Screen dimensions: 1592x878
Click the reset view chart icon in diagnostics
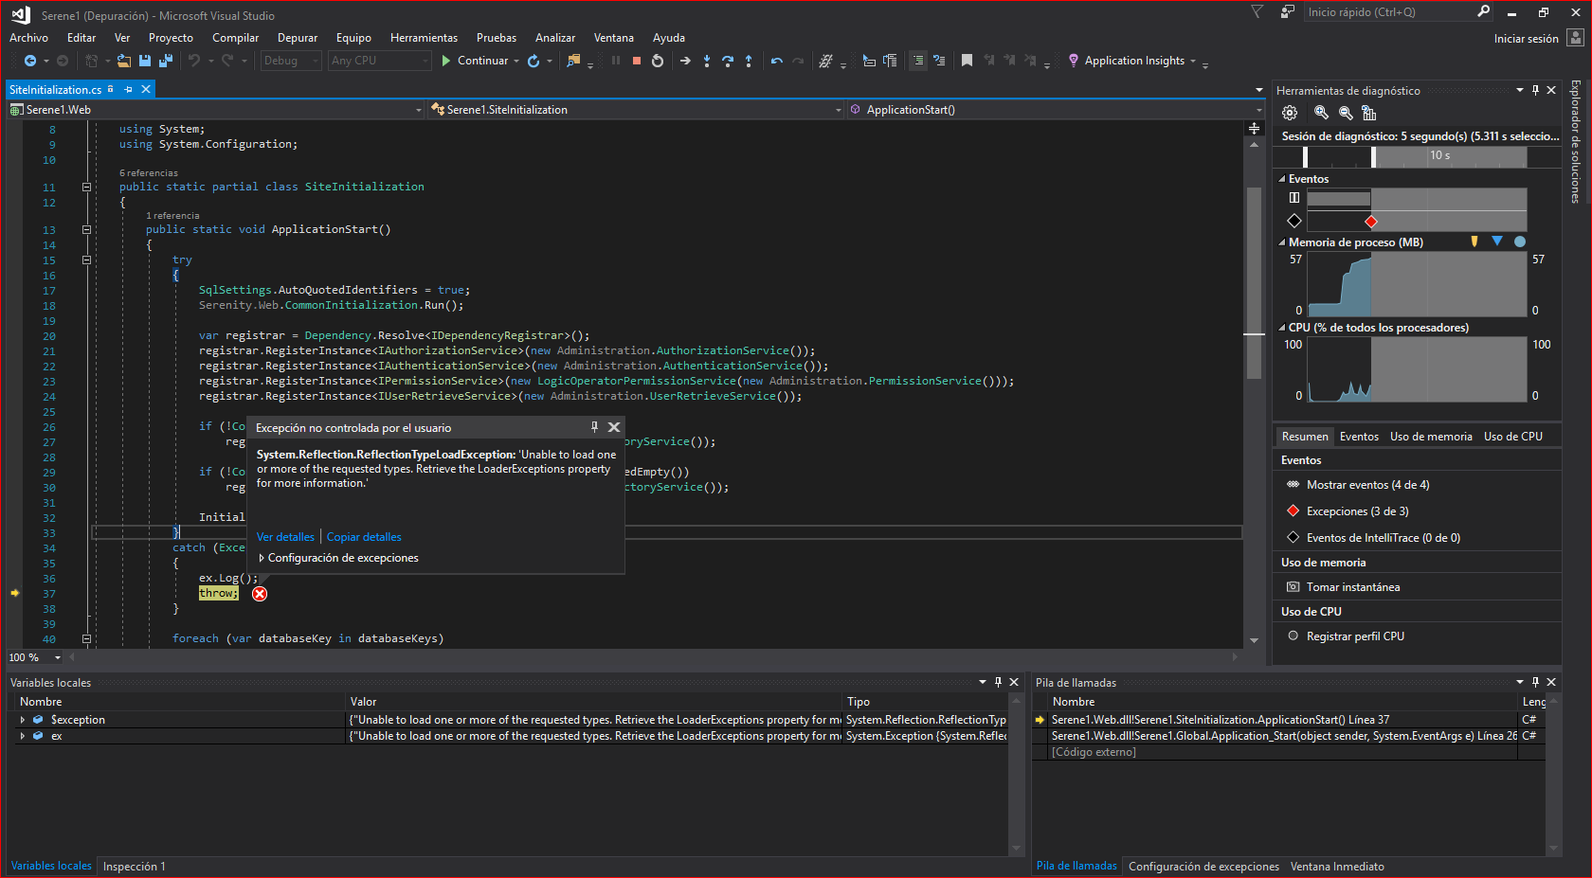point(1369,113)
